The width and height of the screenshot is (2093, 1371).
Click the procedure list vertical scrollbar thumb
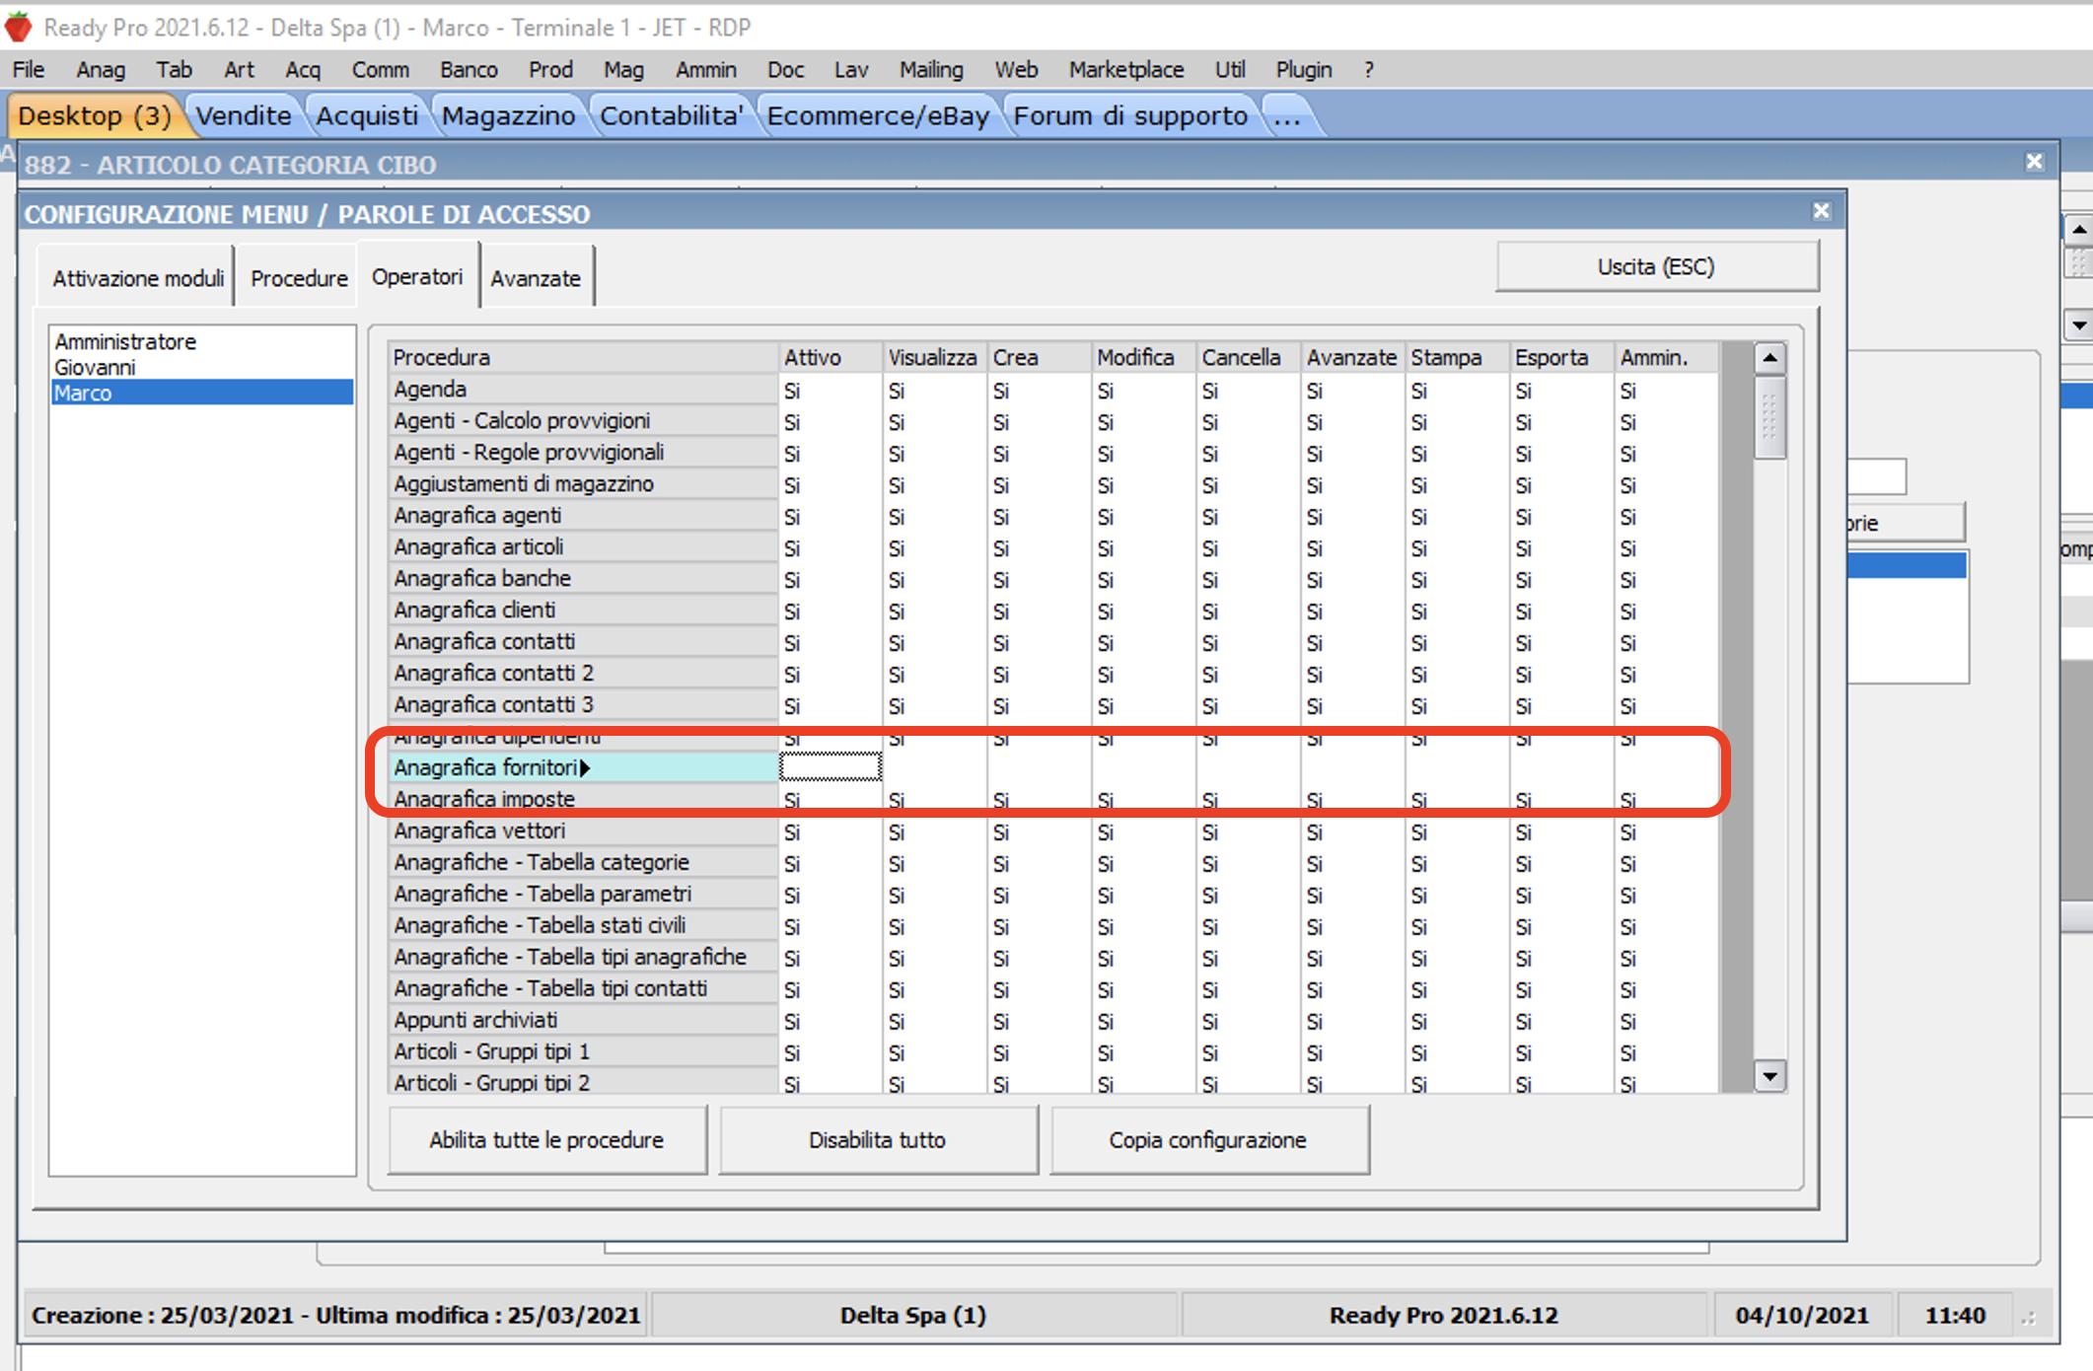pos(1769,417)
